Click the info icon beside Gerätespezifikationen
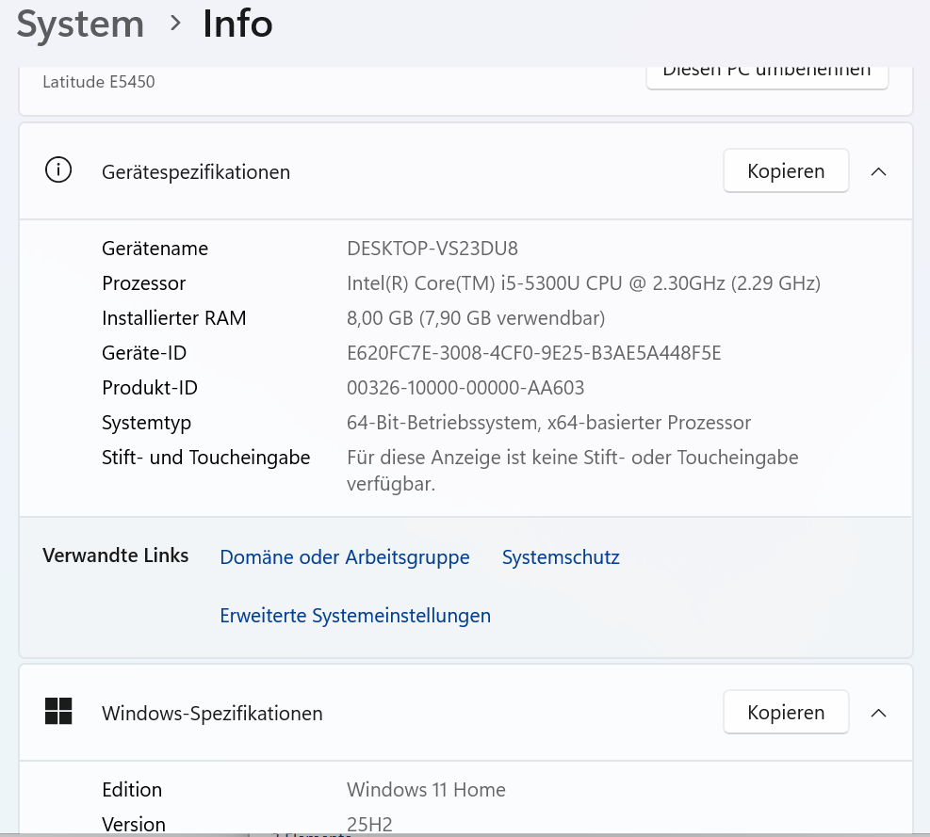930x837 pixels. (x=58, y=170)
